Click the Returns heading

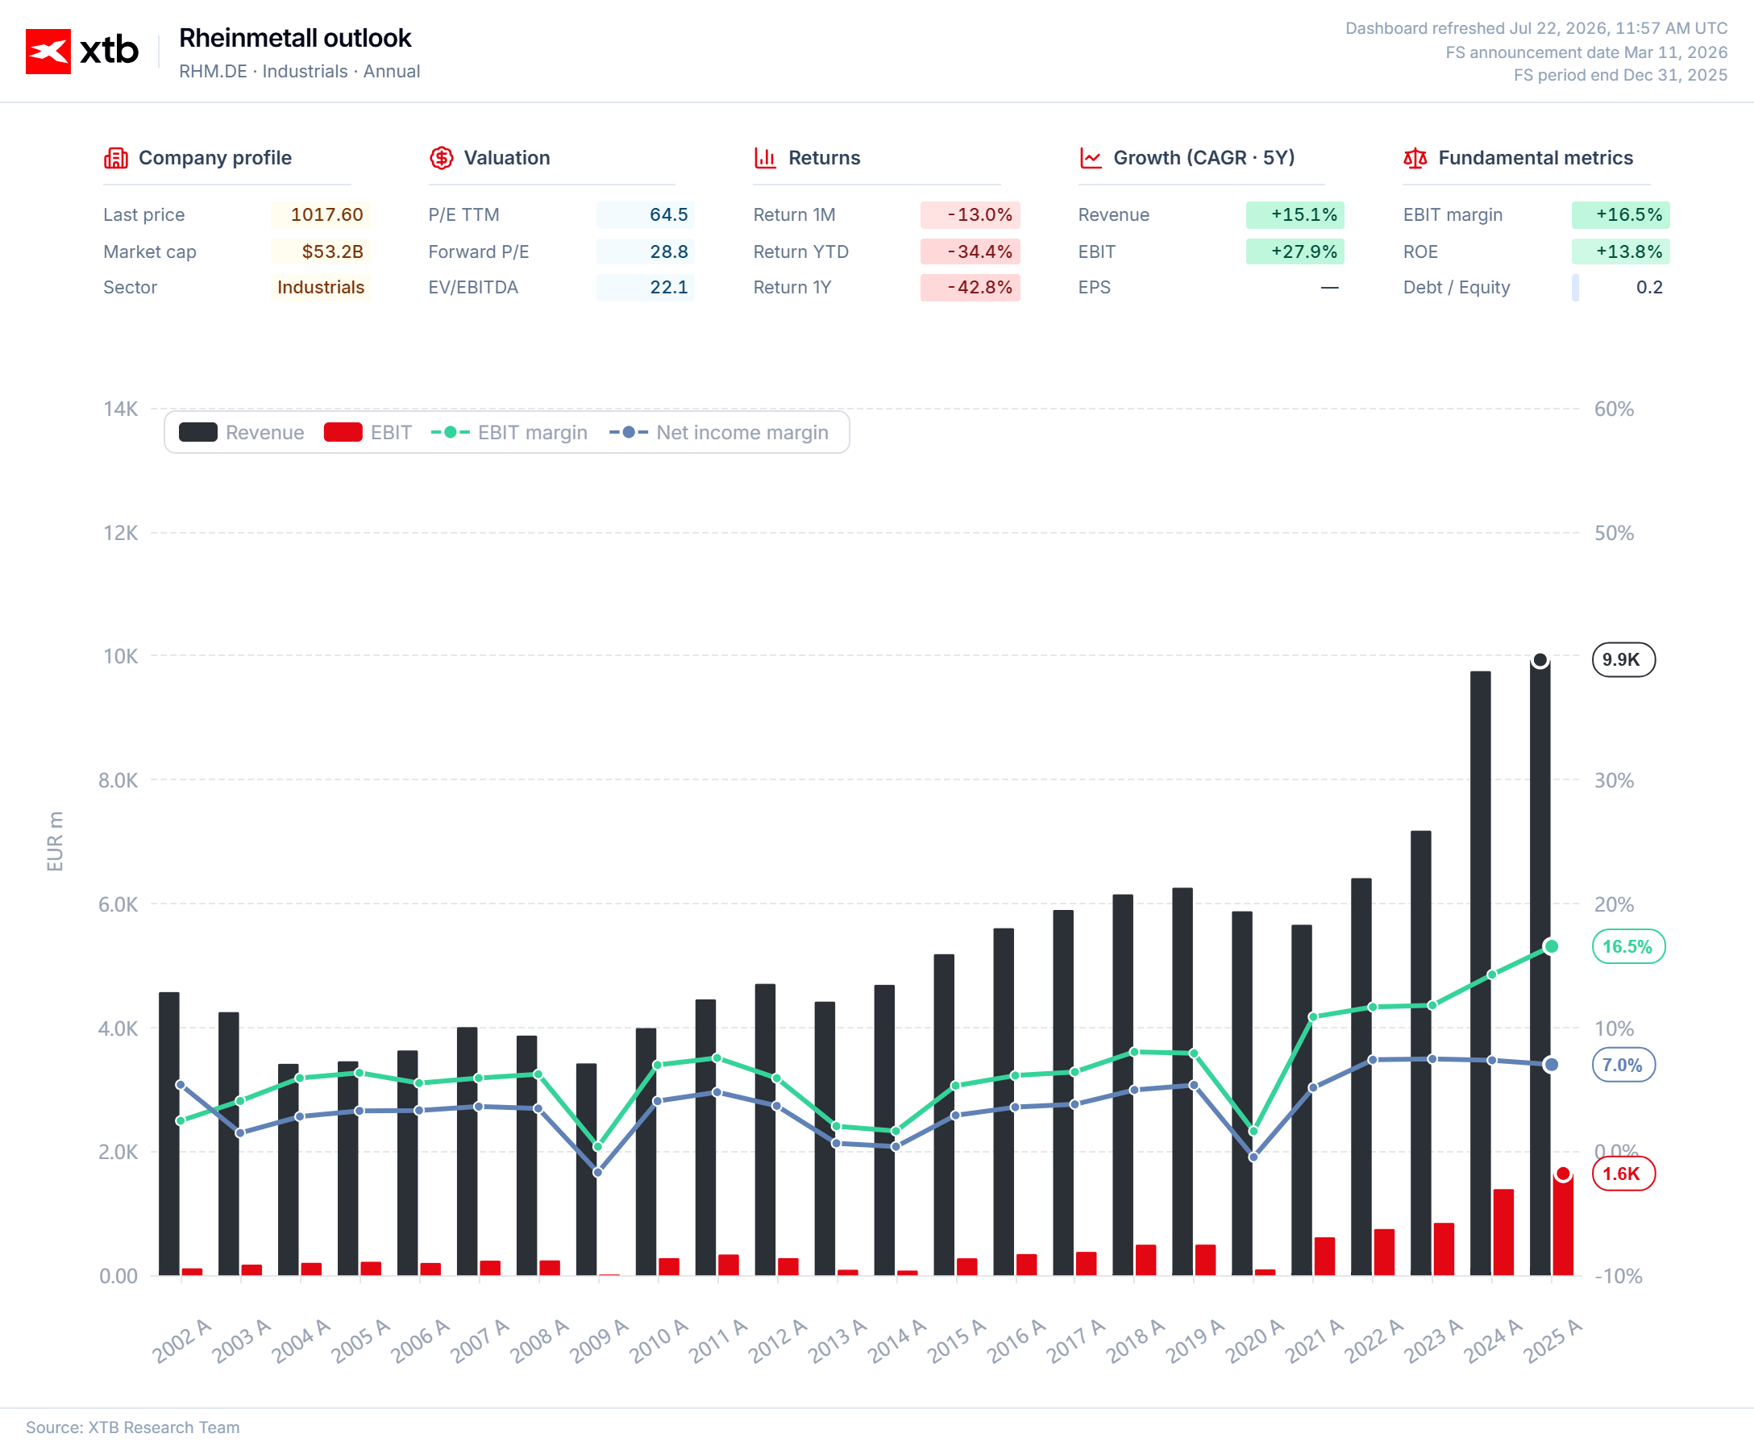(x=824, y=157)
